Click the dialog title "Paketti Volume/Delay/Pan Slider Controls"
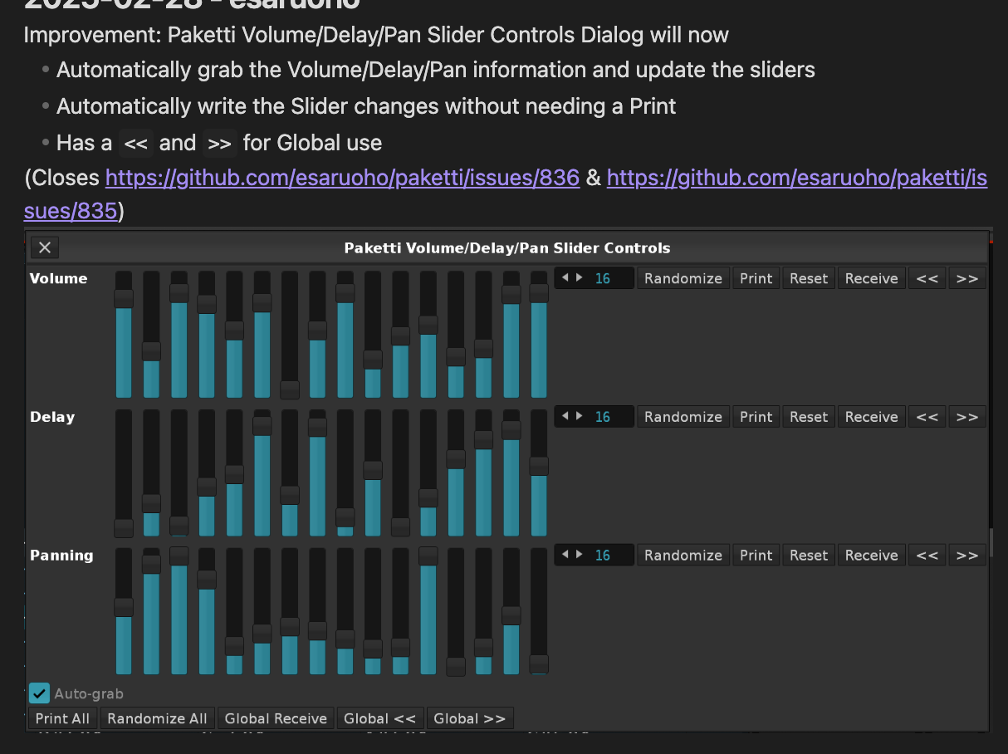The height and width of the screenshot is (754, 1008). click(x=507, y=247)
